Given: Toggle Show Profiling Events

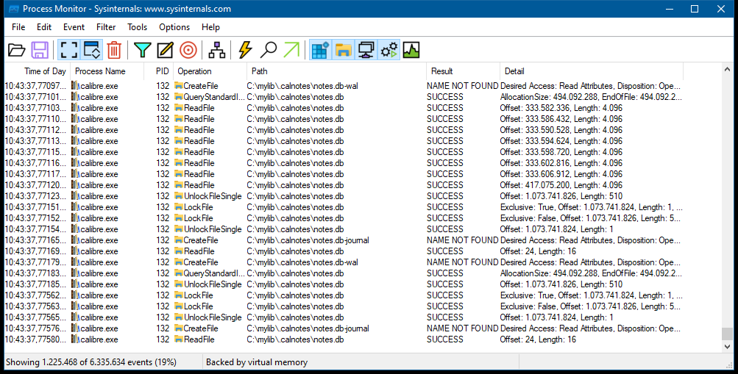Looking at the screenshot, I should tap(411, 50).
